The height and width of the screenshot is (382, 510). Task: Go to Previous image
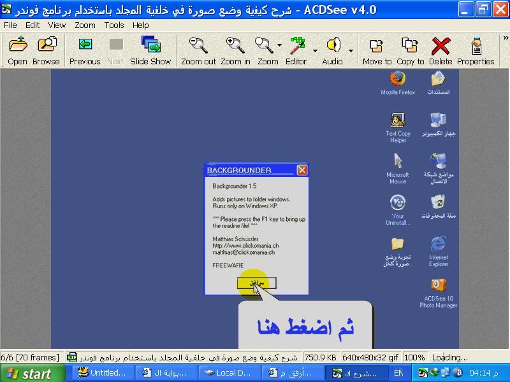coord(85,46)
